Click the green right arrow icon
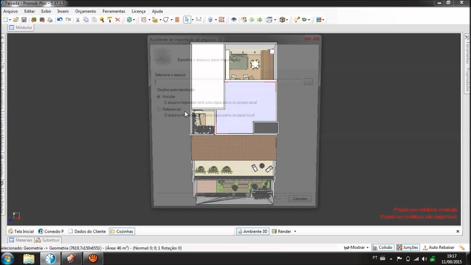The image size is (471, 265). click(x=260, y=20)
